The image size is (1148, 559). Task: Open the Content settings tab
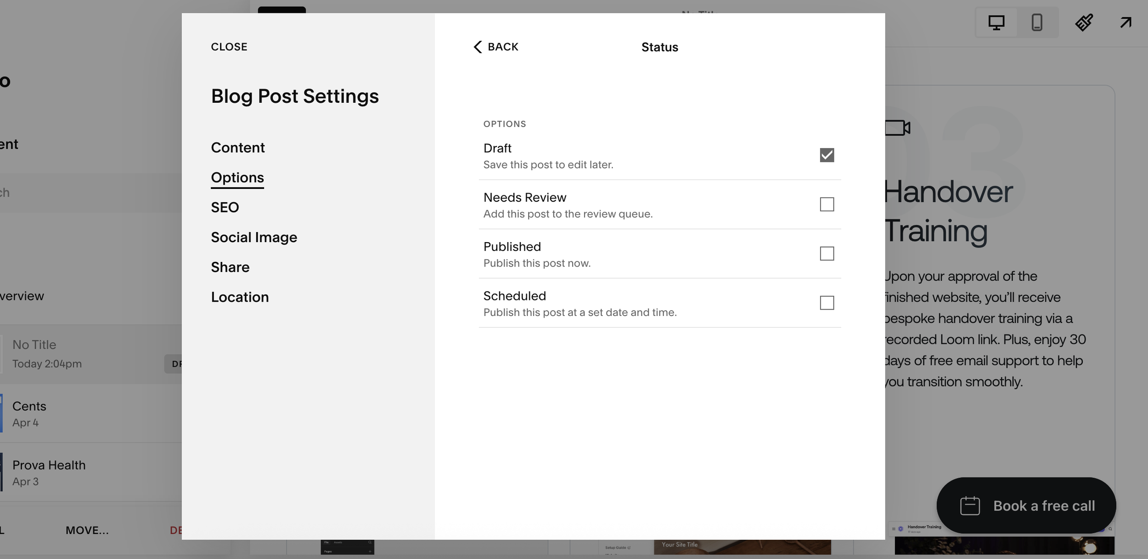[x=237, y=148]
